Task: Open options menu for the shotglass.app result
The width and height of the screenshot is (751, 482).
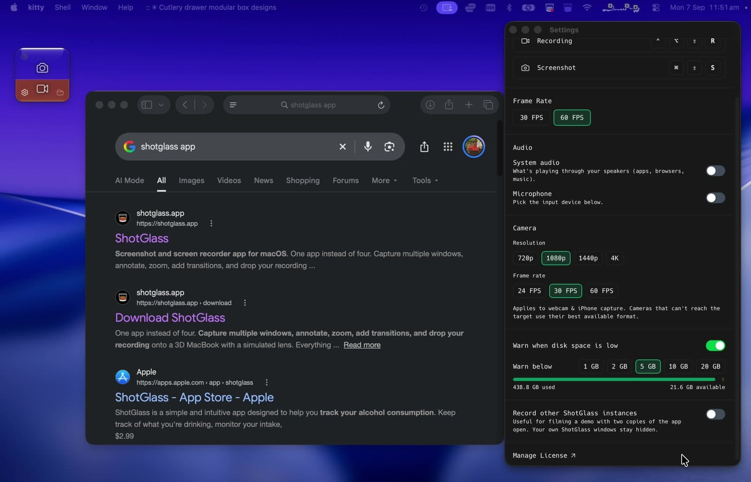Action: pyautogui.click(x=211, y=224)
